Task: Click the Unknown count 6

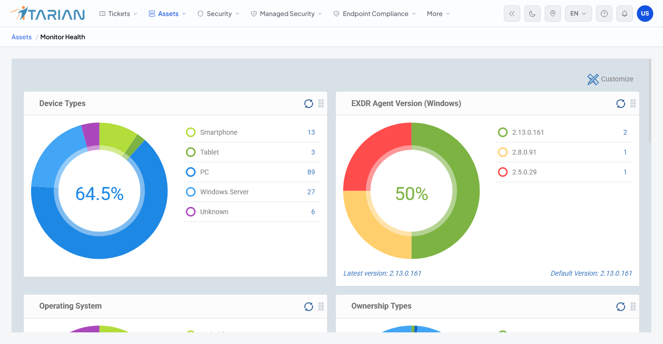Action: [313, 212]
